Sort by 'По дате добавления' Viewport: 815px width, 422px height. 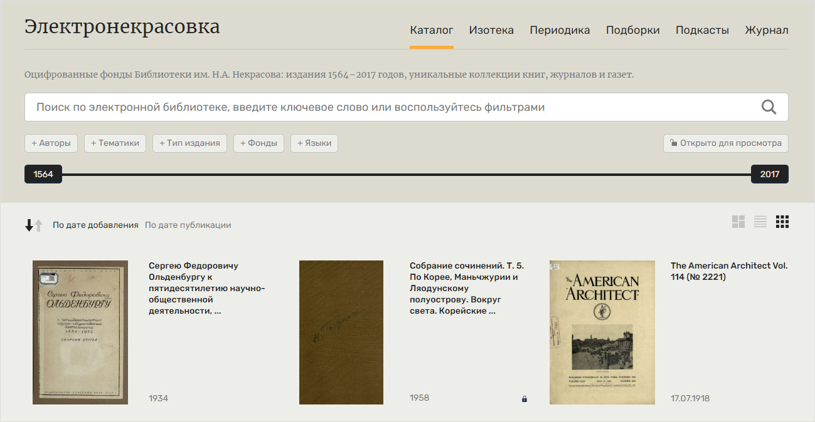point(95,225)
